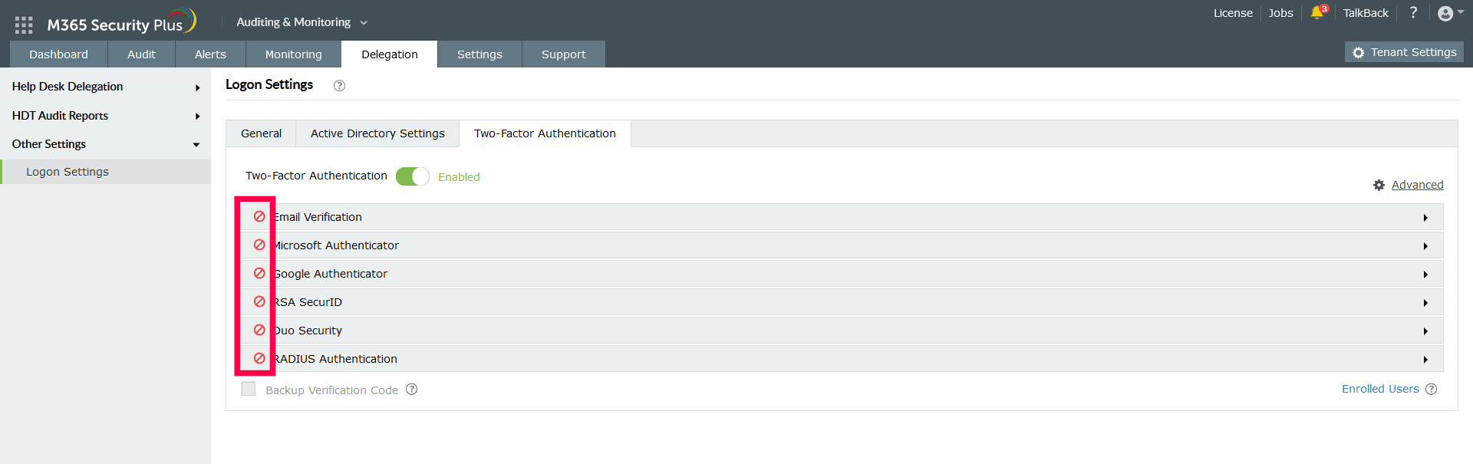Open the user account avatar menu
This screenshot has width=1473, height=464.
click(1450, 13)
